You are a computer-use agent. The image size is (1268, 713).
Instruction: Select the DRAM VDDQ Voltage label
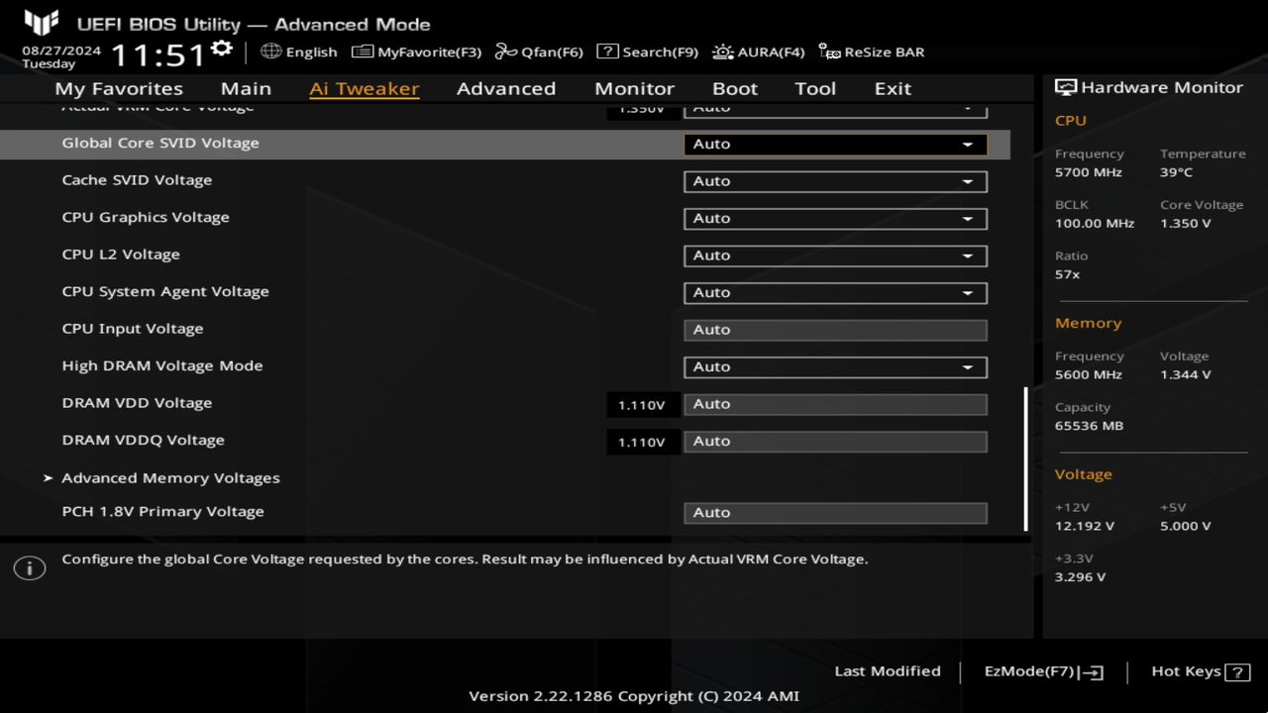point(143,440)
